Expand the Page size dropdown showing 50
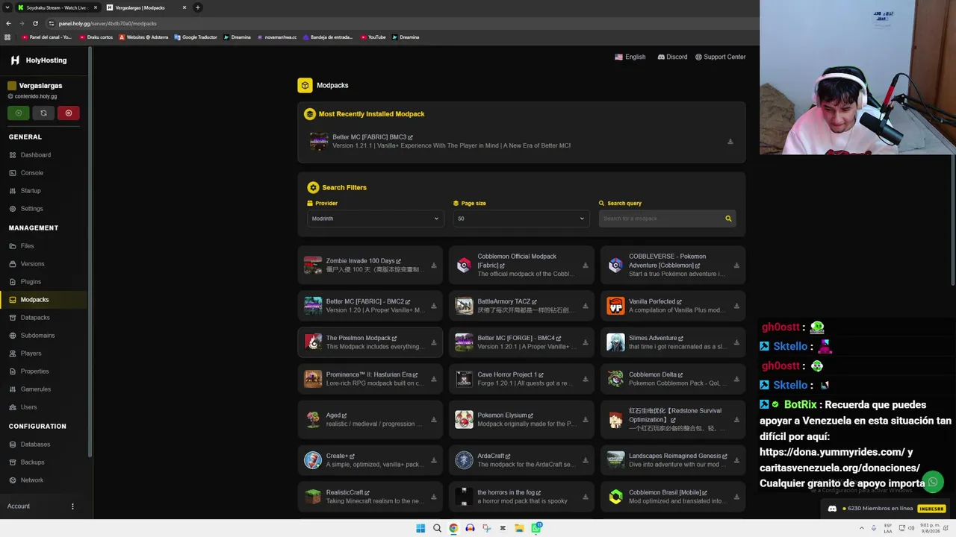The image size is (956, 537). click(521, 219)
